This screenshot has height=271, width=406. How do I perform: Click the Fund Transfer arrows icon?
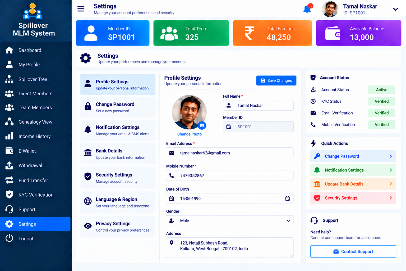9,180
